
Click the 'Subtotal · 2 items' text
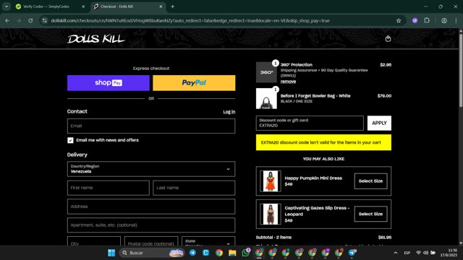273,238
